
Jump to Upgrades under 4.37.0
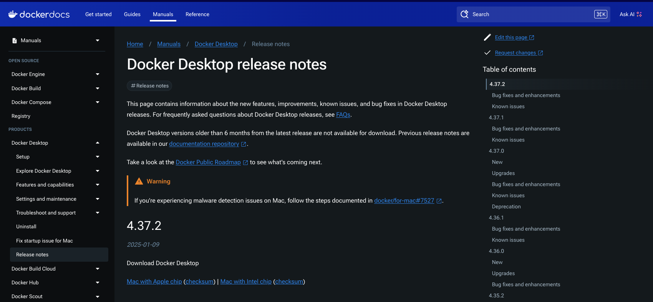(503, 173)
